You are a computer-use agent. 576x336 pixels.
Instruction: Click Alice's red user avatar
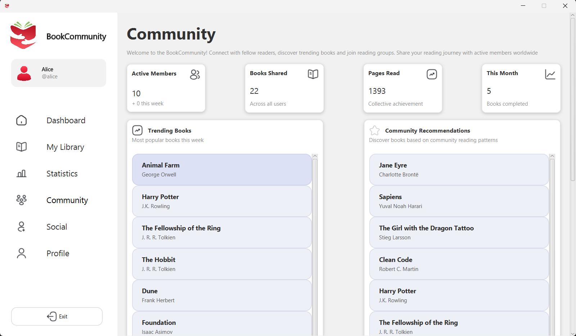[x=24, y=73]
